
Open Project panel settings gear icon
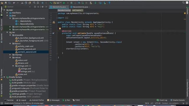point(43,7)
